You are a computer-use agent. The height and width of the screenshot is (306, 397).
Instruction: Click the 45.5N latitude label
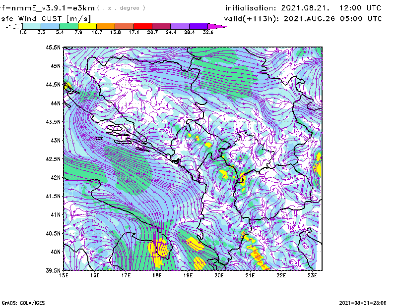click(x=53, y=47)
